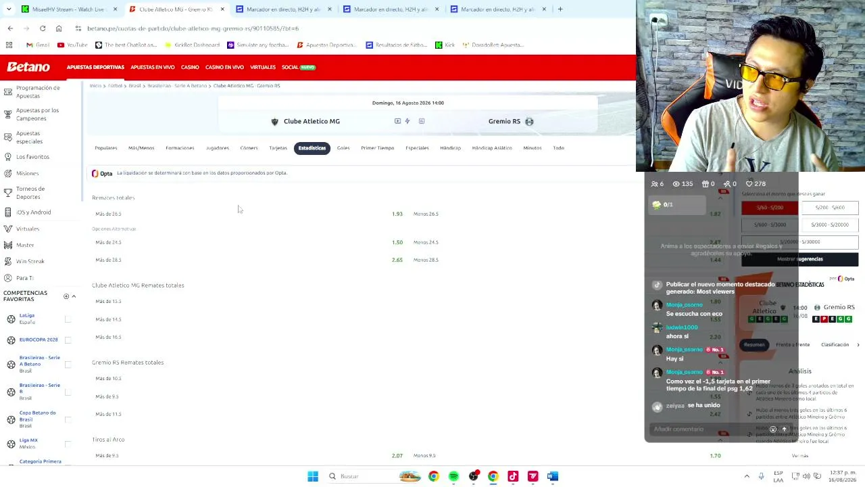
Task: Select the 2.65 odds for Menos 28.5
Action: point(397,260)
